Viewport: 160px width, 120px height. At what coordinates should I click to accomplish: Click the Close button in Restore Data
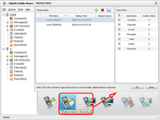151,87
